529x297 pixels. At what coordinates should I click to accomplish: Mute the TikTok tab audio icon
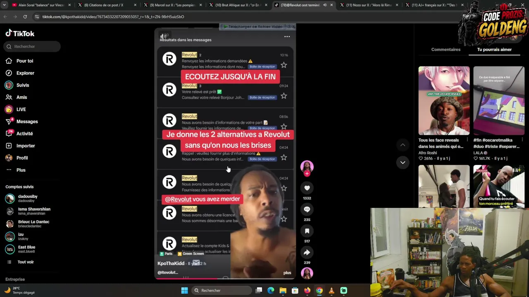pyautogui.click(x=324, y=5)
